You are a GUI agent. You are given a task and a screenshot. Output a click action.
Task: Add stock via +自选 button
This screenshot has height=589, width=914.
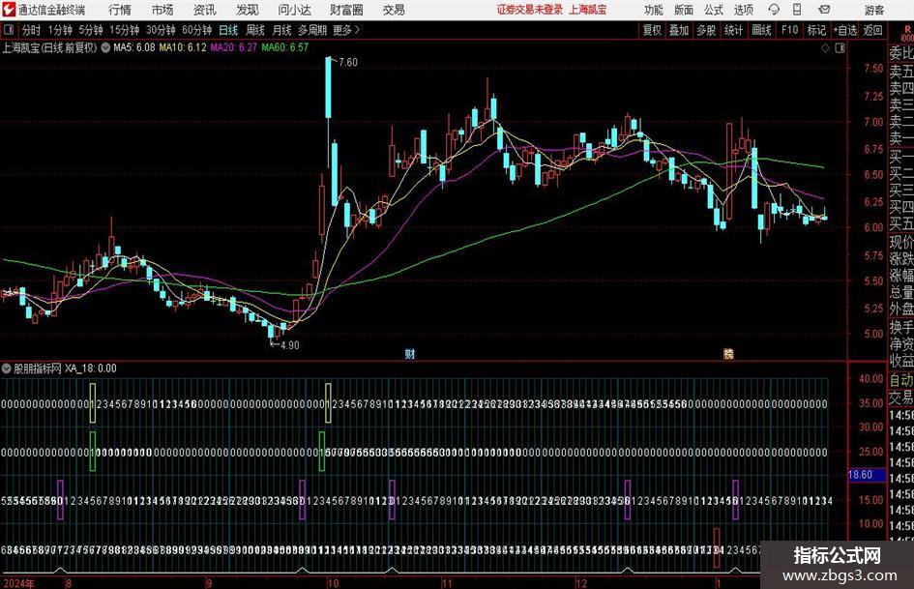click(844, 30)
